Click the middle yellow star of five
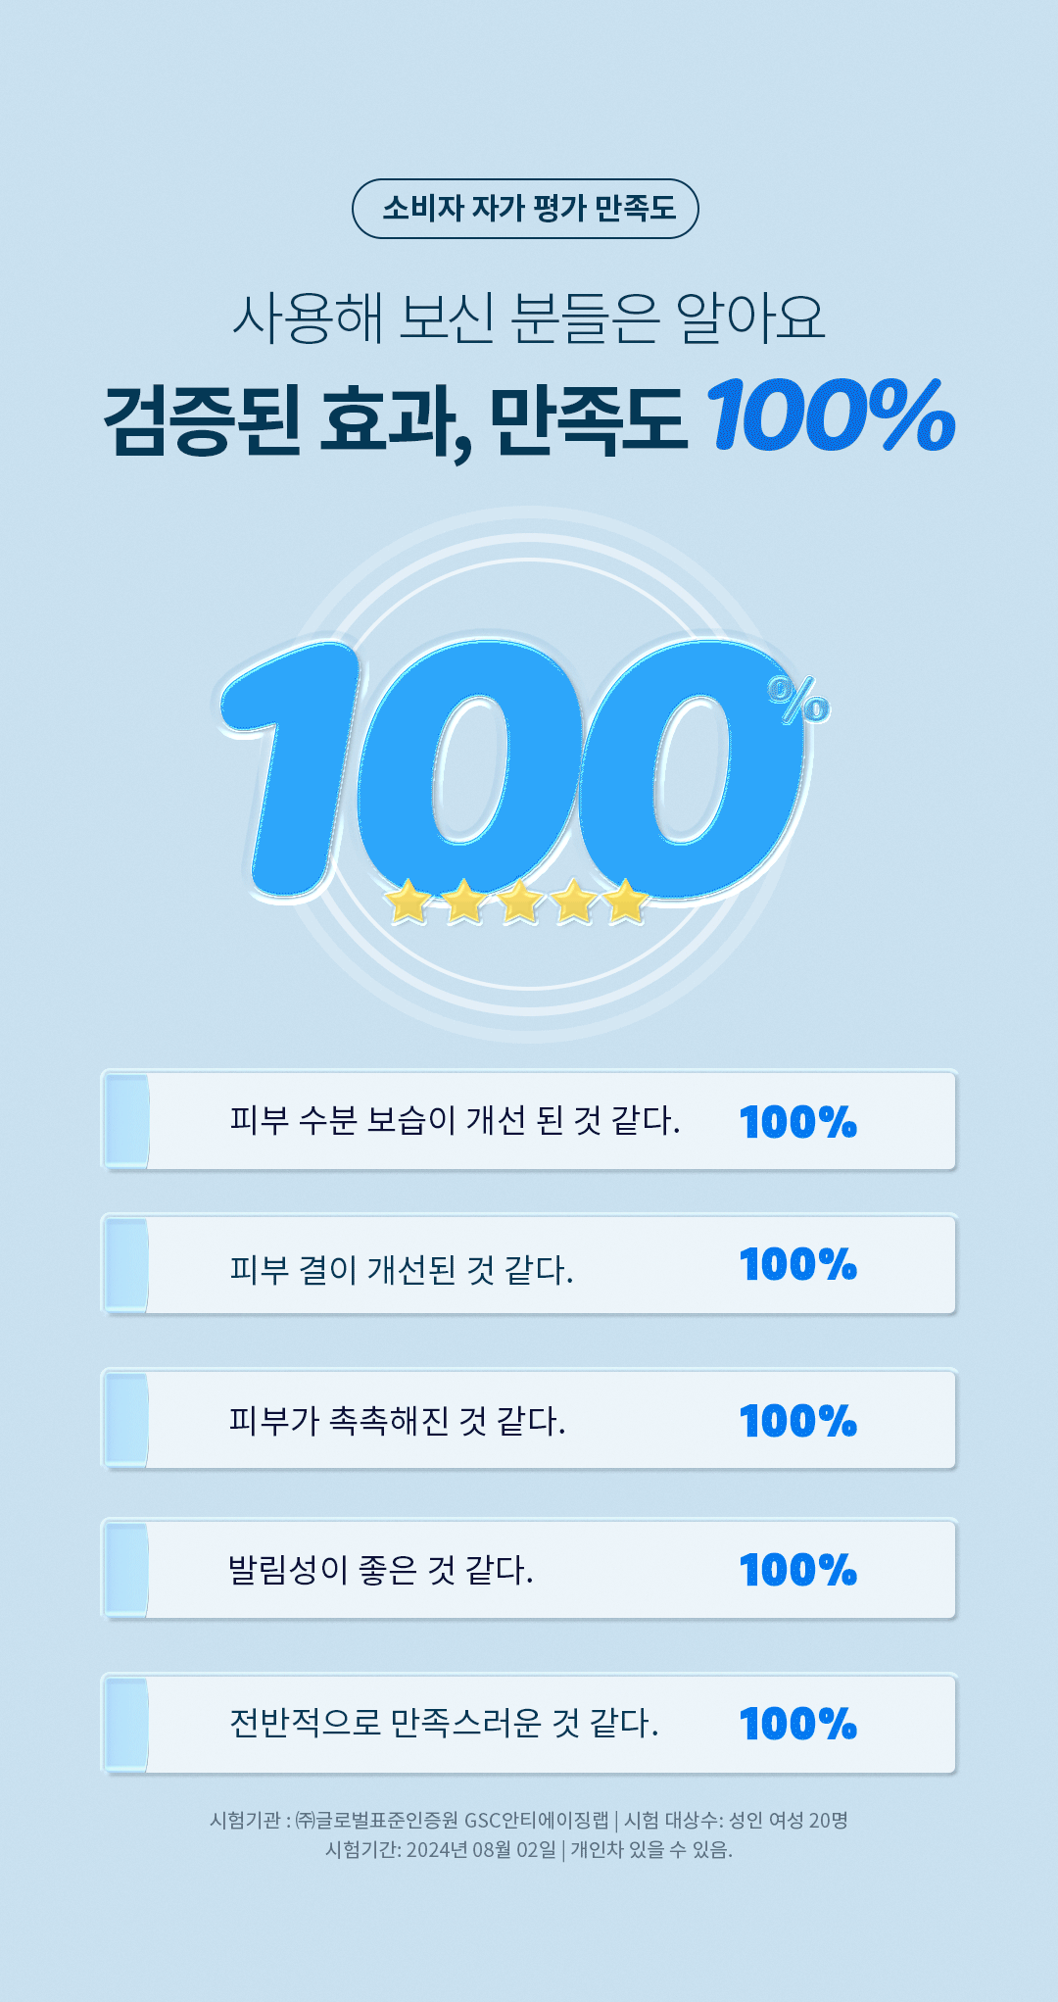This screenshot has width=1058, height=2002. point(519,902)
